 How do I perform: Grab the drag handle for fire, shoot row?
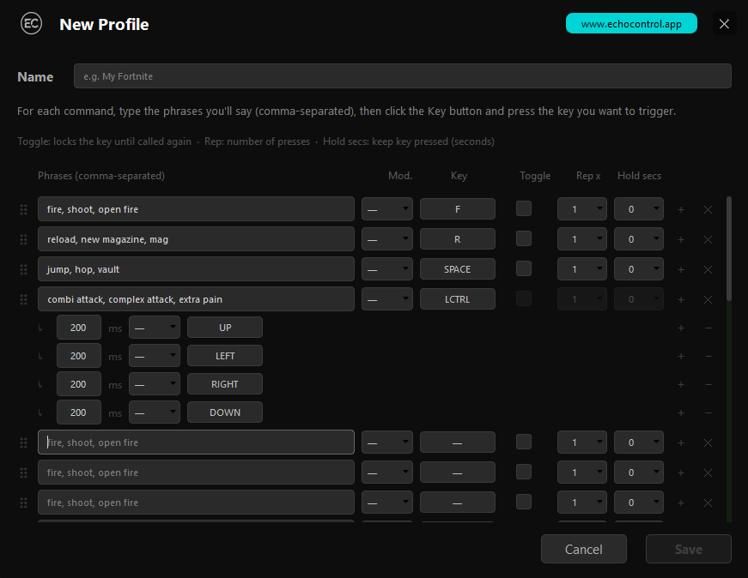click(x=23, y=209)
